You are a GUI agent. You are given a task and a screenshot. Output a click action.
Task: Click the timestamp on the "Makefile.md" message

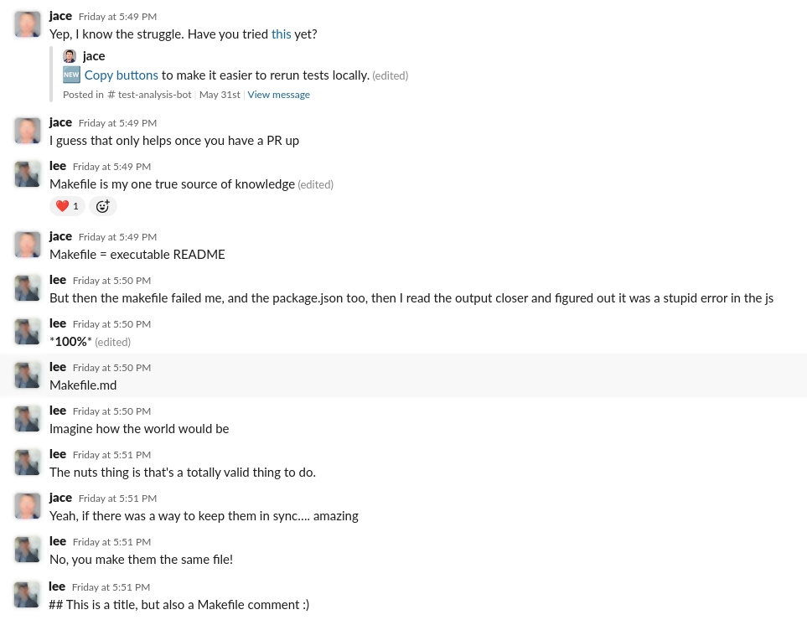pyautogui.click(x=111, y=368)
